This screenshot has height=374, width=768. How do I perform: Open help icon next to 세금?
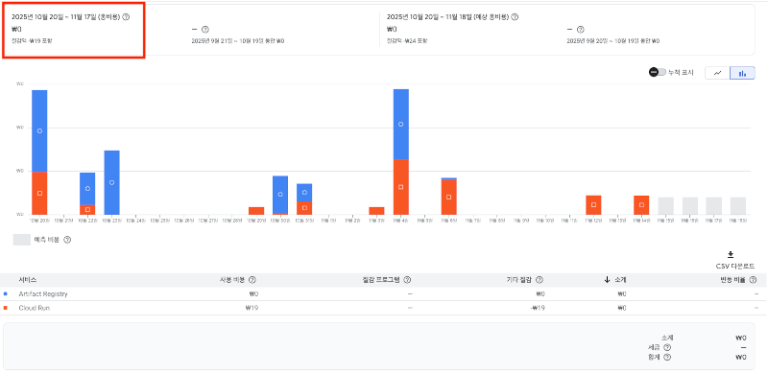pos(667,347)
